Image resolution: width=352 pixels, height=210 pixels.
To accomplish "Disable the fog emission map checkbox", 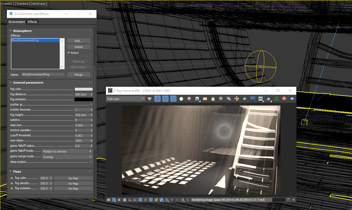I will coord(11,188).
